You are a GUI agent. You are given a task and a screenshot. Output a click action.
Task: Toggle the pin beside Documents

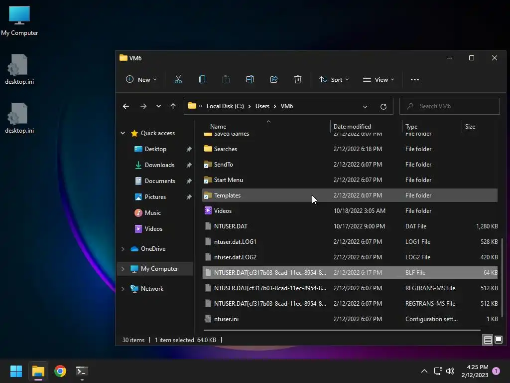point(189,181)
